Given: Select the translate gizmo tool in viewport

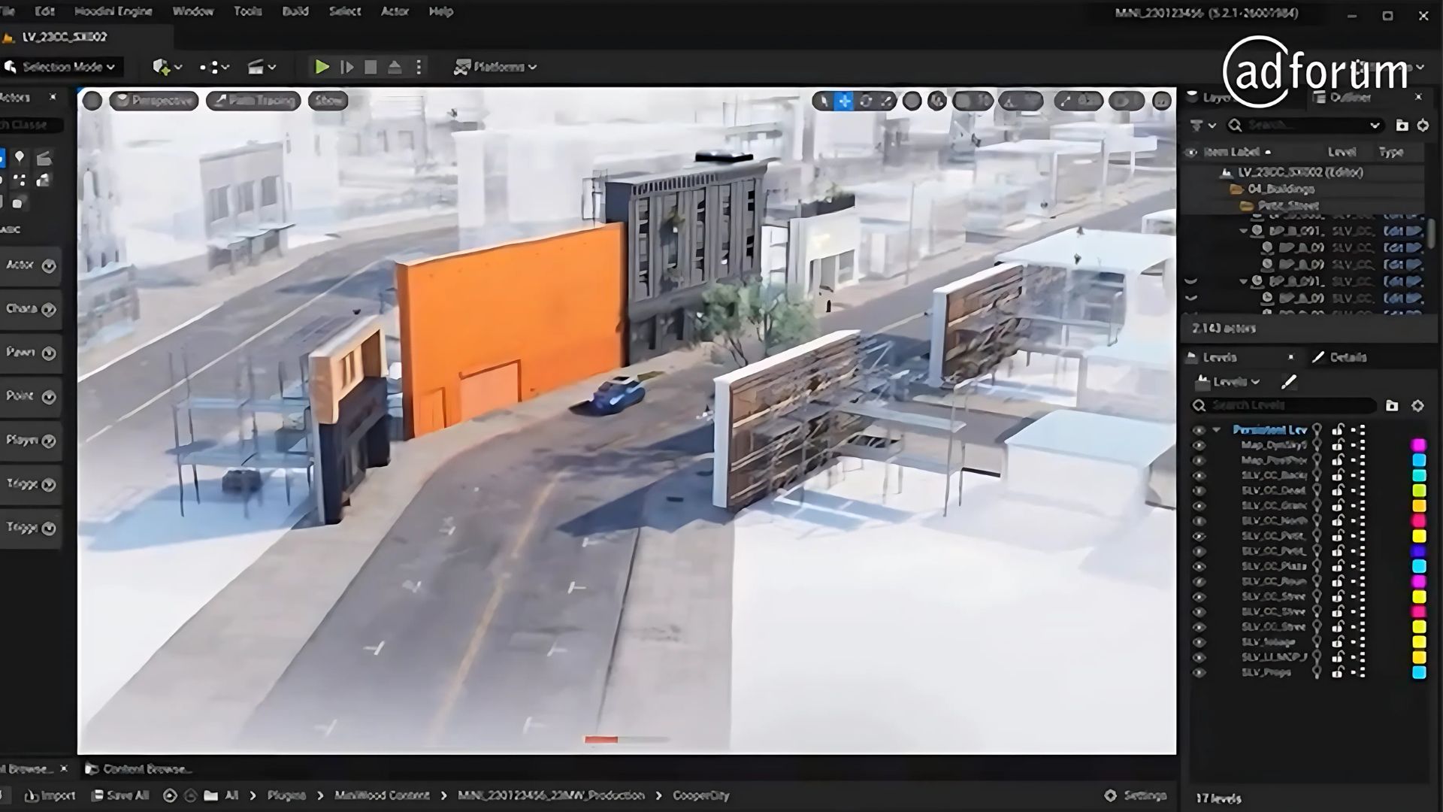Looking at the screenshot, I should tap(845, 101).
